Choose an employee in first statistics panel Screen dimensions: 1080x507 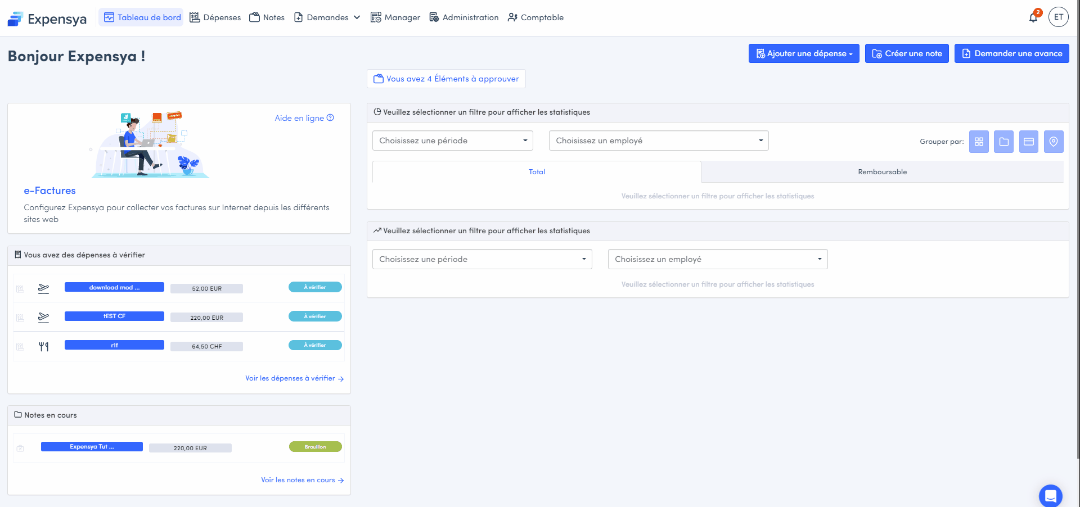point(659,141)
